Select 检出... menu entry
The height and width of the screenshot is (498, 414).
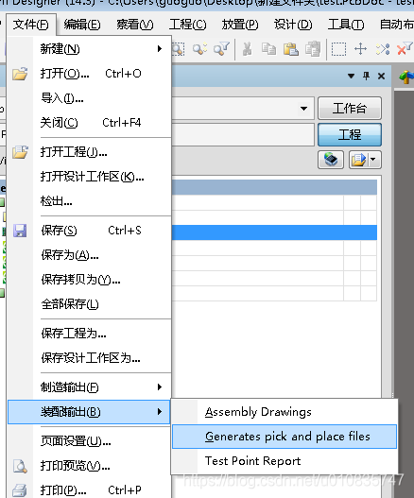click(x=89, y=201)
